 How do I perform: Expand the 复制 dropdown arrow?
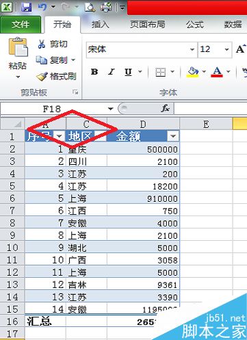[73, 60]
